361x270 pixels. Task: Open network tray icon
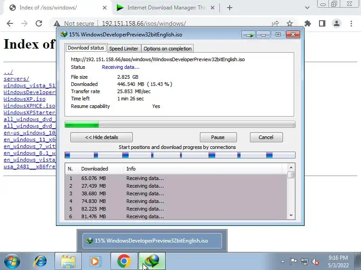[x=304, y=261]
